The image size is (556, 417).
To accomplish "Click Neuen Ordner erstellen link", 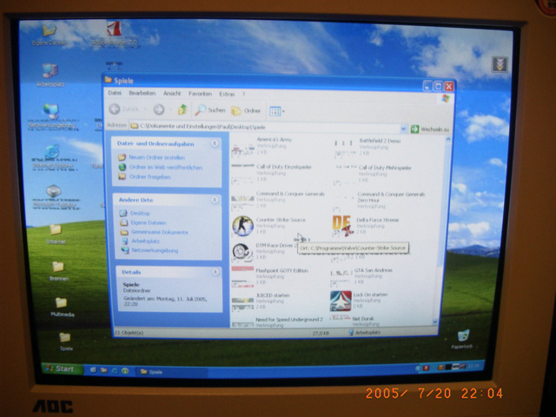I will click(156, 157).
